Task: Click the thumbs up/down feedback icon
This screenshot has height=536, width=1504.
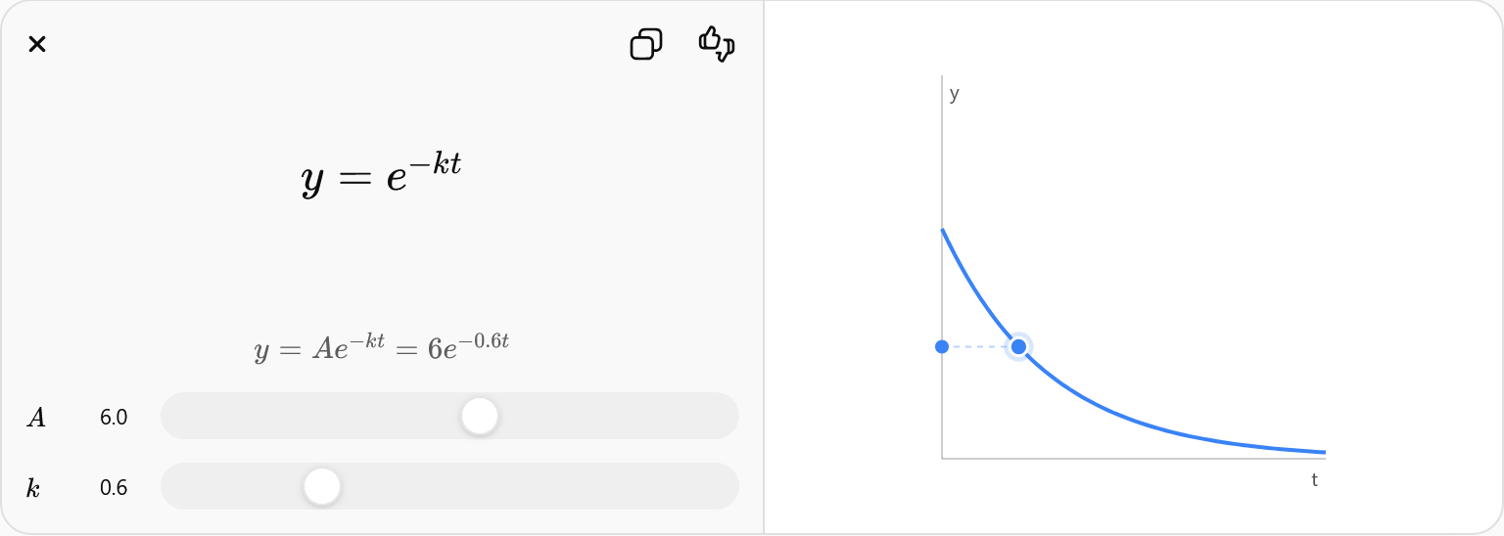Action: (717, 44)
